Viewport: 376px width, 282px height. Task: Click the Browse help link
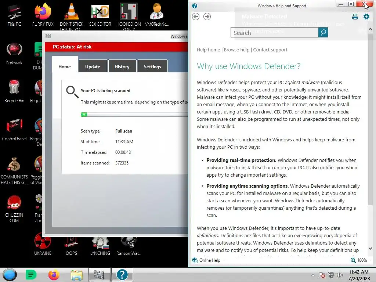coord(237,50)
